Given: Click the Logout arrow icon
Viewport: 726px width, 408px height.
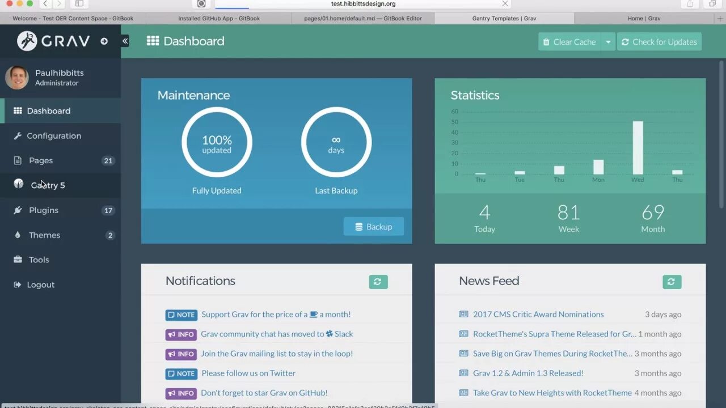Looking at the screenshot, I should click(18, 284).
